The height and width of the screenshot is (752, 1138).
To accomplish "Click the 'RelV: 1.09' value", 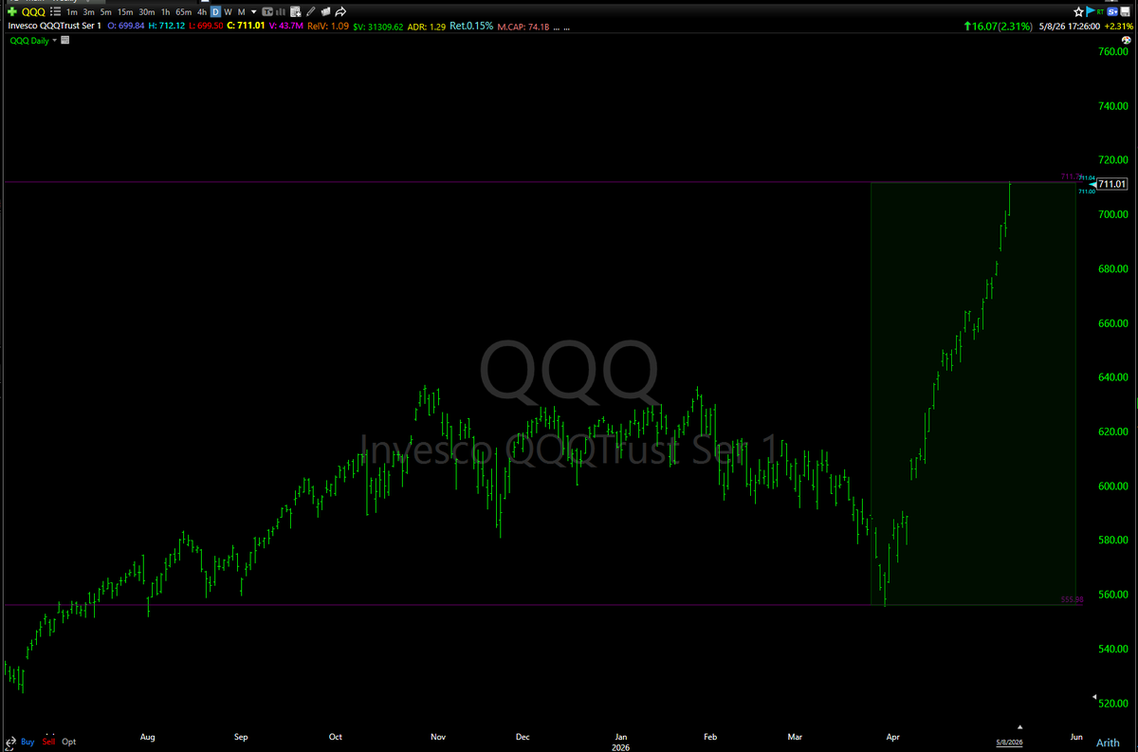I will coord(328,27).
